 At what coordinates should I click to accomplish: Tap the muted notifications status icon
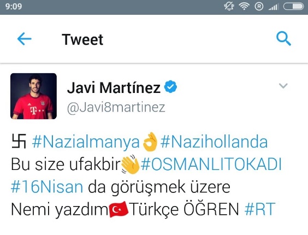pos(229,7)
